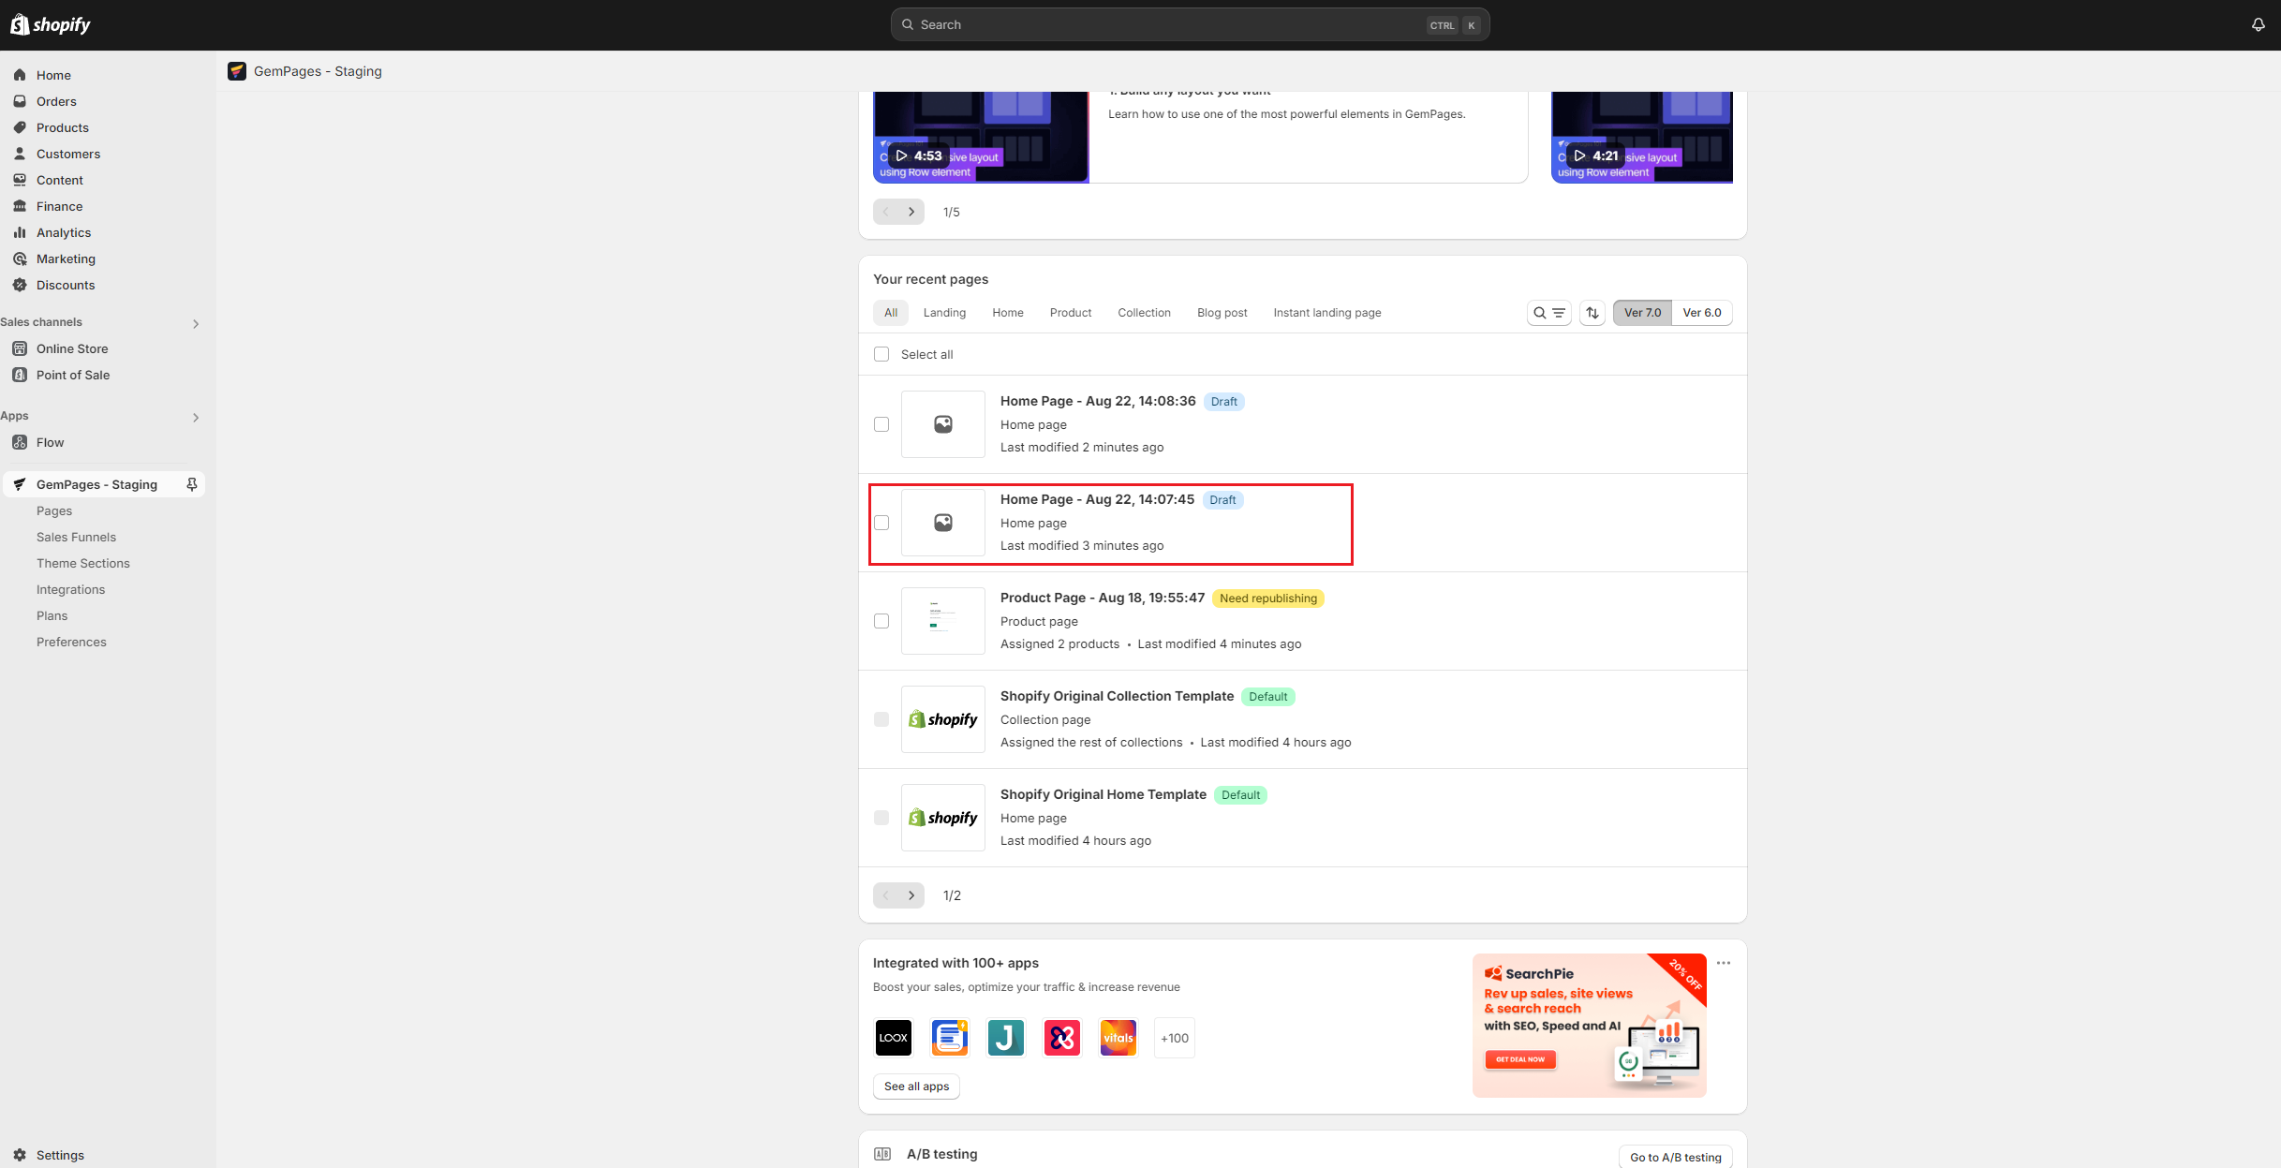Go to next page of recent pages list
The width and height of the screenshot is (2281, 1168).
[910, 895]
